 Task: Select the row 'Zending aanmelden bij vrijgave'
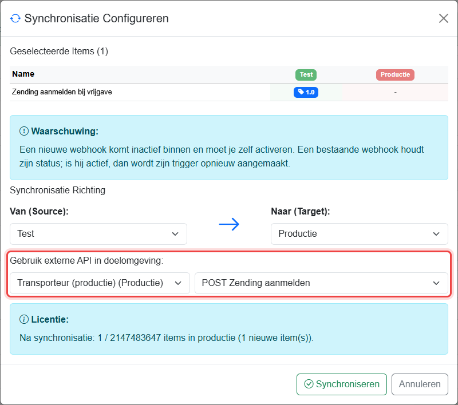(229, 92)
